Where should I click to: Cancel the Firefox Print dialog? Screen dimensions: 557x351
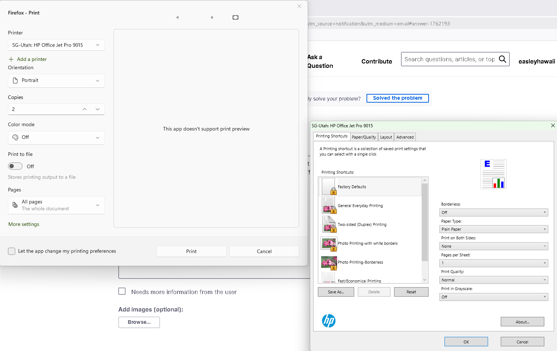(264, 251)
